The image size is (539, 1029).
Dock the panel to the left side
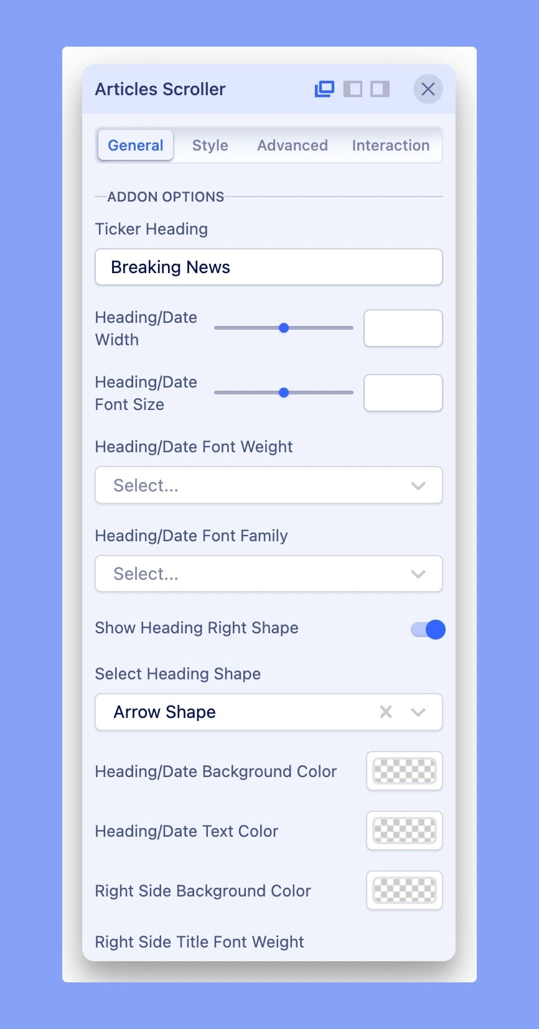point(352,89)
